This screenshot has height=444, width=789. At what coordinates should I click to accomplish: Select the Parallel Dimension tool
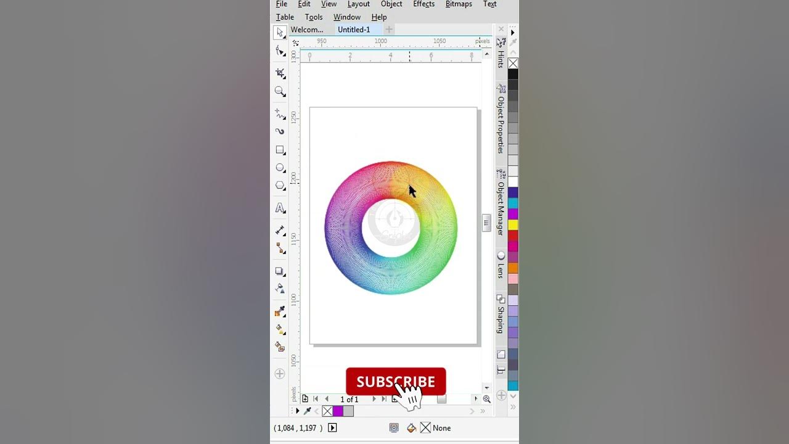coord(280,230)
